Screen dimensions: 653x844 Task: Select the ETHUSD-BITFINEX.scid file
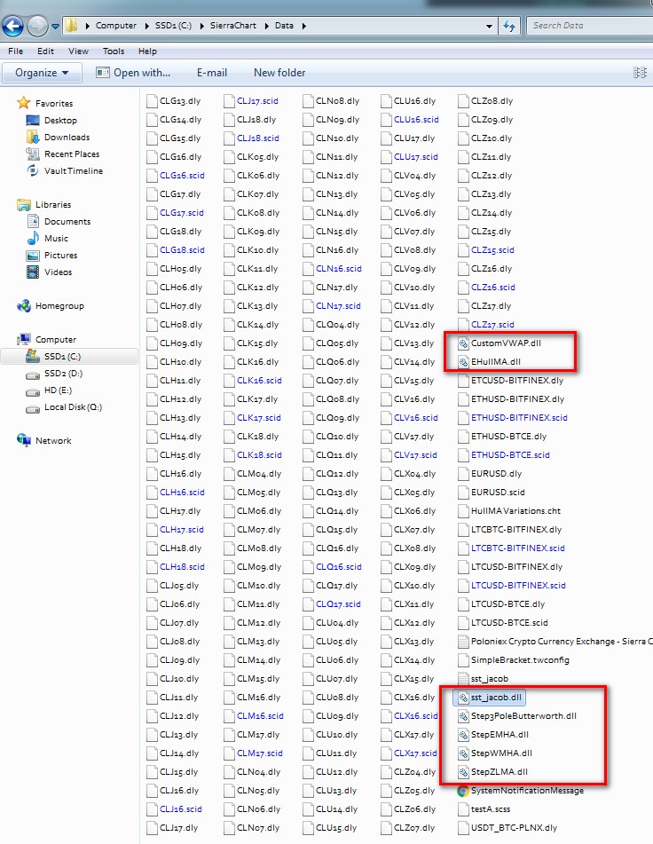pos(512,418)
